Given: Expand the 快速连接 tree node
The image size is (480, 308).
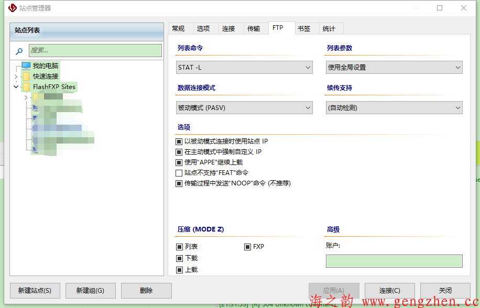Looking at the screenshot, I should (16, 76).
